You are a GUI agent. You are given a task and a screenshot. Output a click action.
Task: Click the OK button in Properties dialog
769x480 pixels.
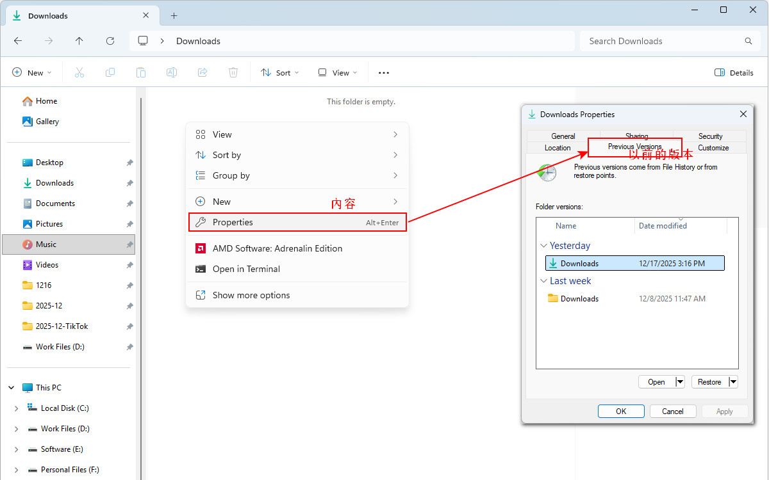[x=621, y=412]
